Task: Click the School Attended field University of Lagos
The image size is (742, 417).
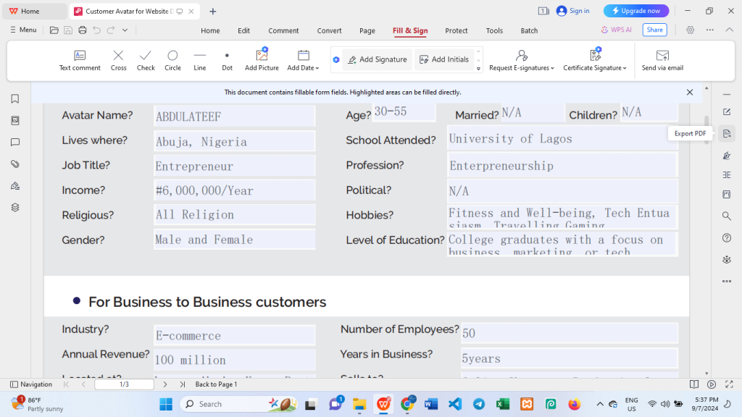Action: pyautogui.click(x=562, y=138)
